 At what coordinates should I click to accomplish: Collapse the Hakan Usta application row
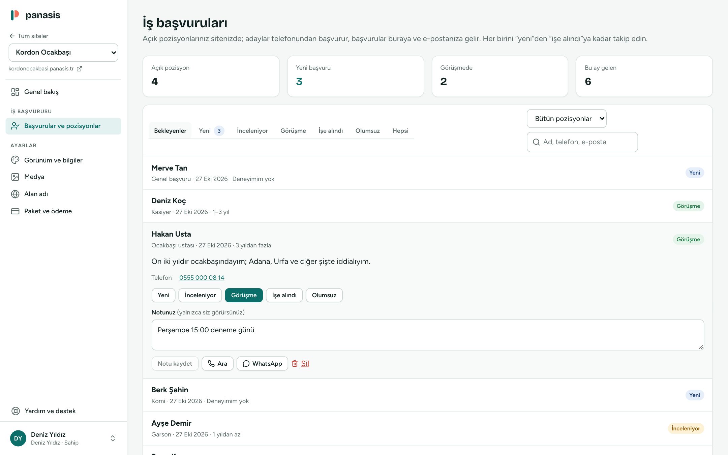coord(427,240)
